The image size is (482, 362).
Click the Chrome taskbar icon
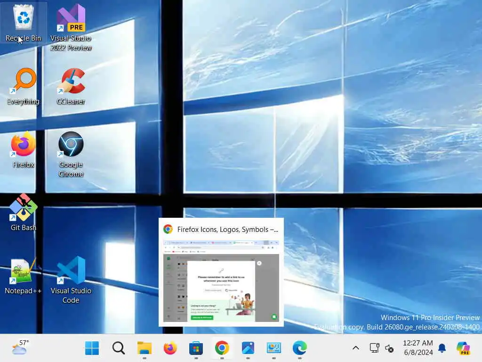tap(222, 348)
